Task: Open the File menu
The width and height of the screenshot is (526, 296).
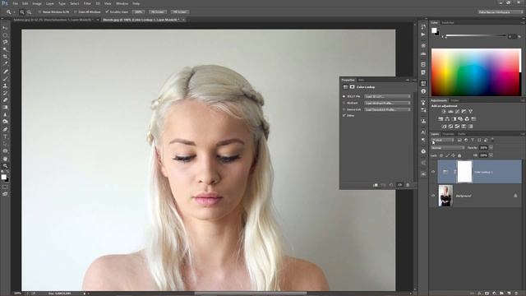Action: pos(16,3)
